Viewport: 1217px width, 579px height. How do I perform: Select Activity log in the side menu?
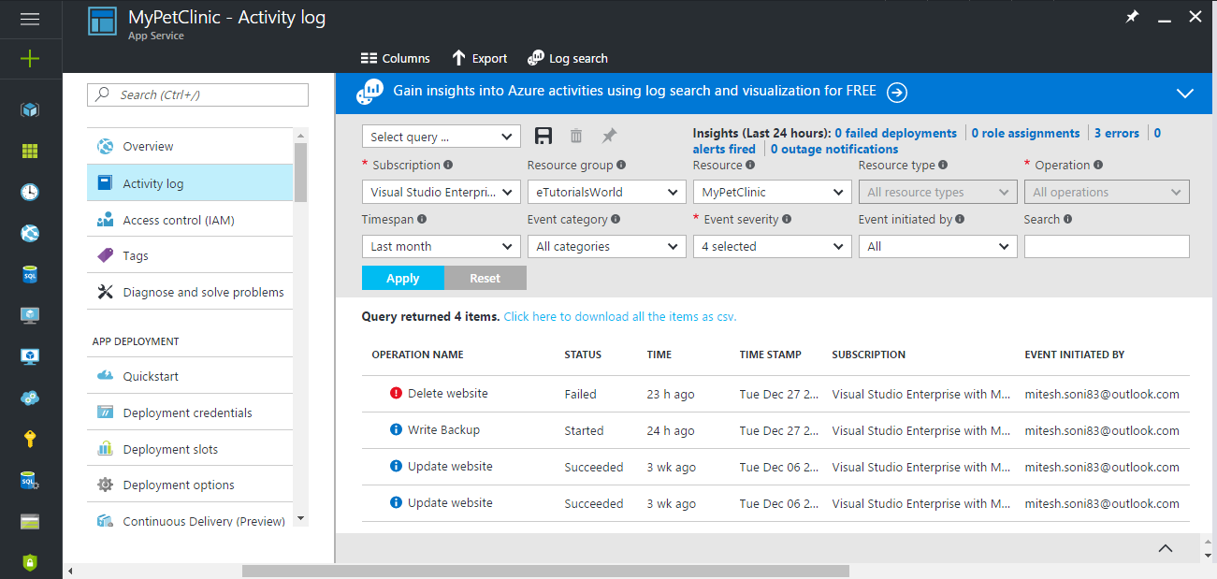pos(190,183)
